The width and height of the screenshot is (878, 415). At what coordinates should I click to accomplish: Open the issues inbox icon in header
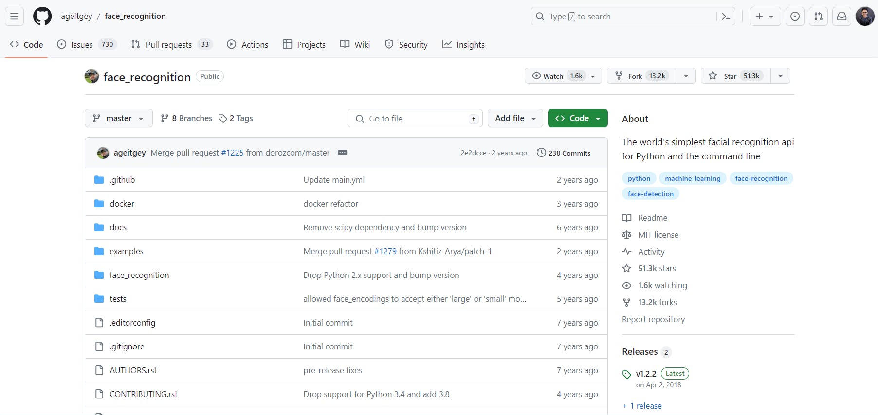(x=795, y=17)
